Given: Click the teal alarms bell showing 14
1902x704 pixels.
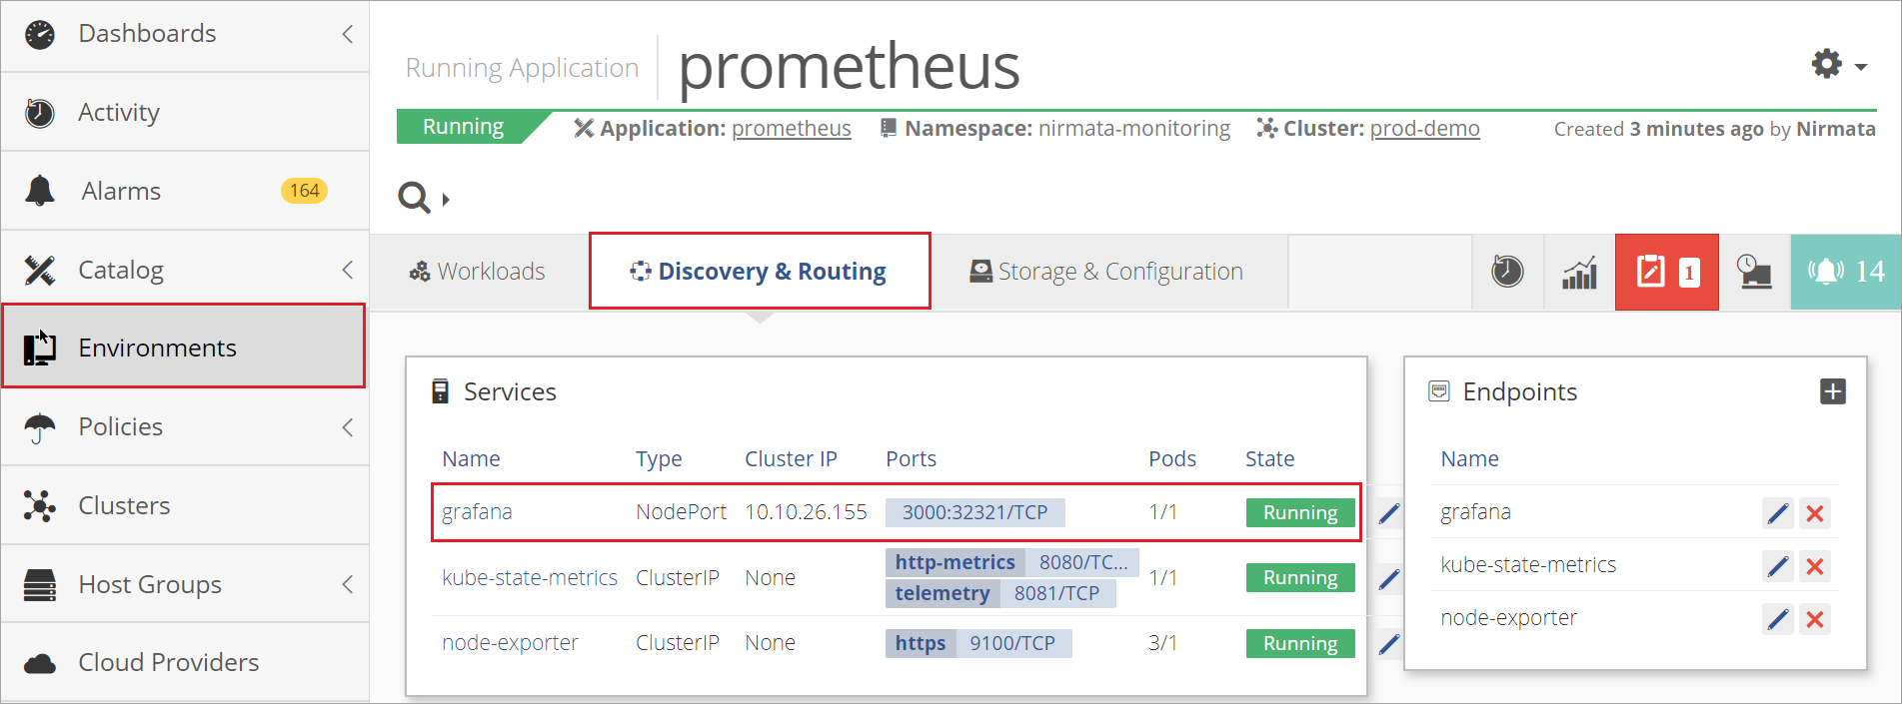Looking at the screenshot, I should click(x=1845, y=272).
